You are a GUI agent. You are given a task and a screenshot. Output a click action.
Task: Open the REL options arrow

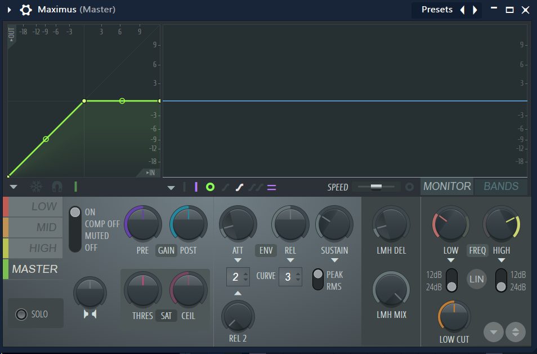(290, 260)
